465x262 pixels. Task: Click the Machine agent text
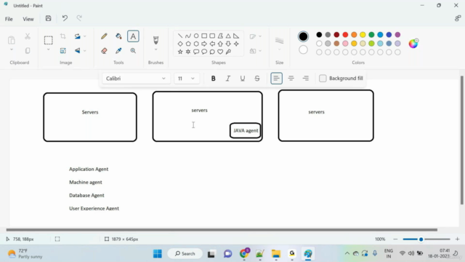click(86, 182)
